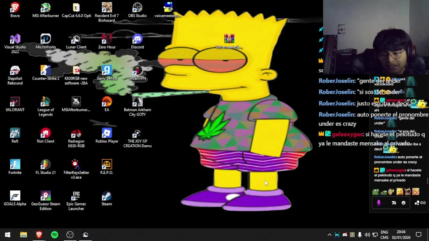Open the clock showing 20:04
The height and width of the screenshot is (241, 429).
(x=401, y=235)
